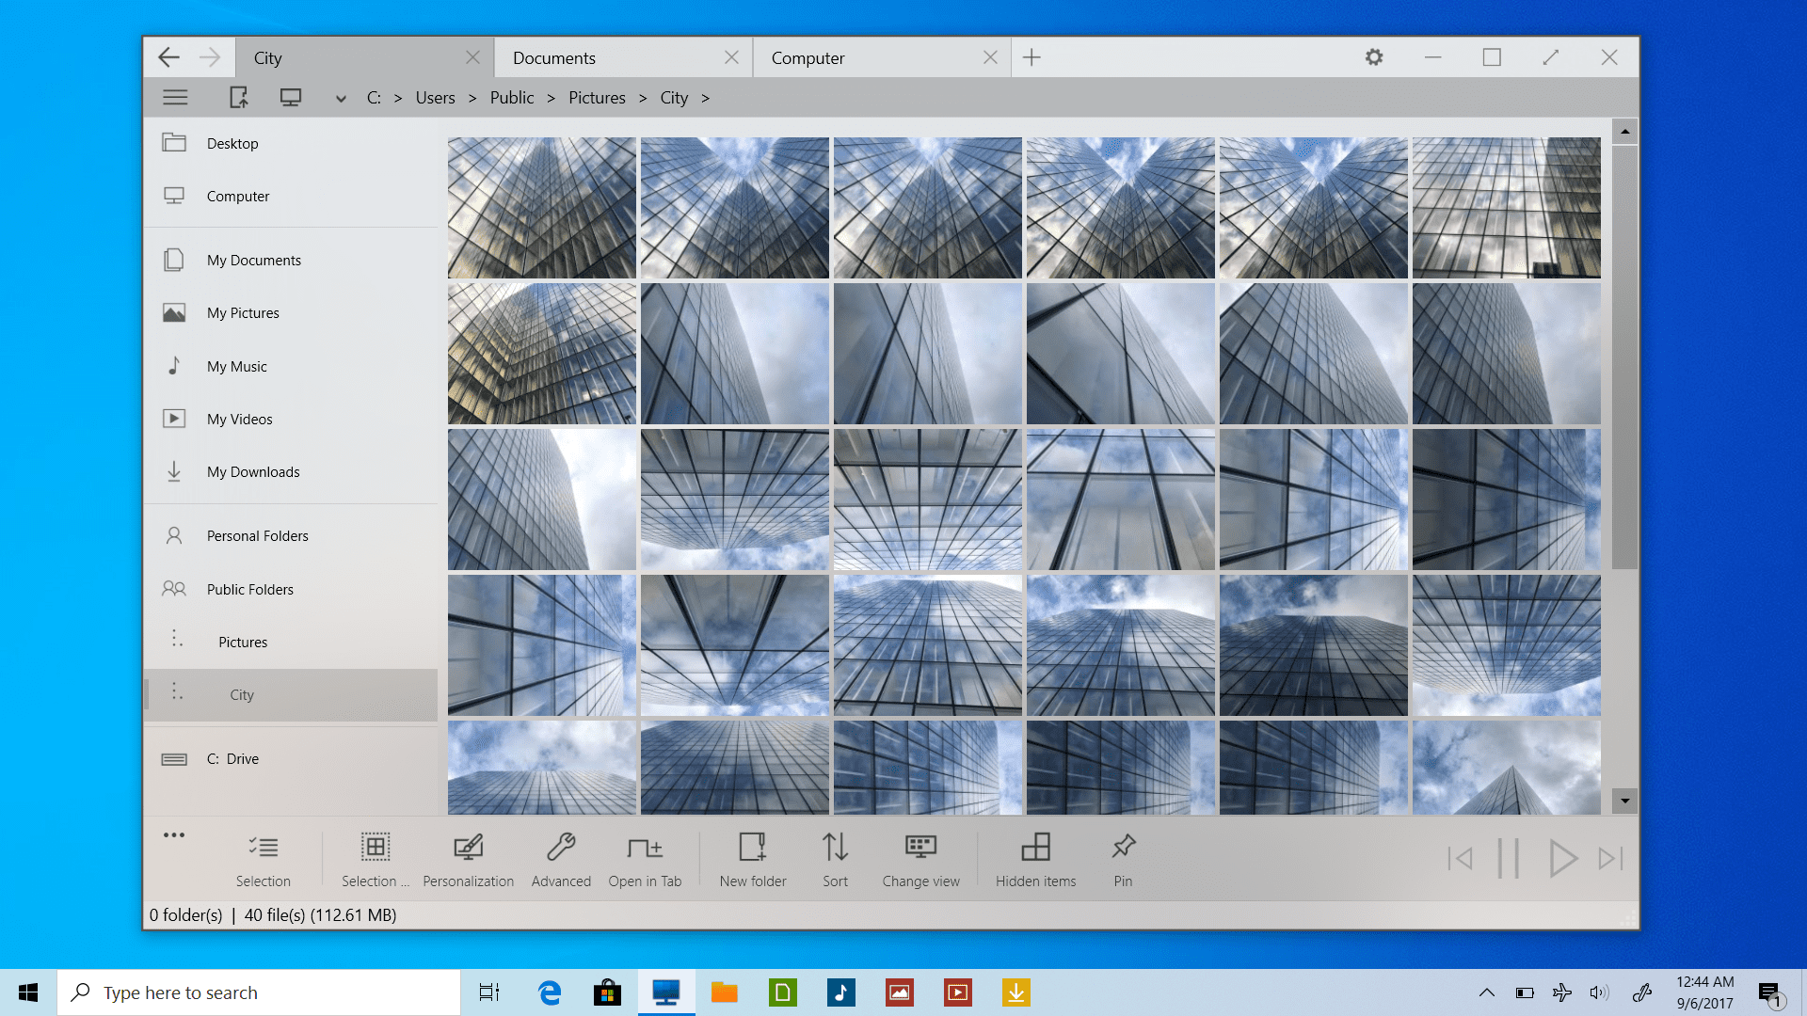Open the hamburger menu icon

(175, 98)
